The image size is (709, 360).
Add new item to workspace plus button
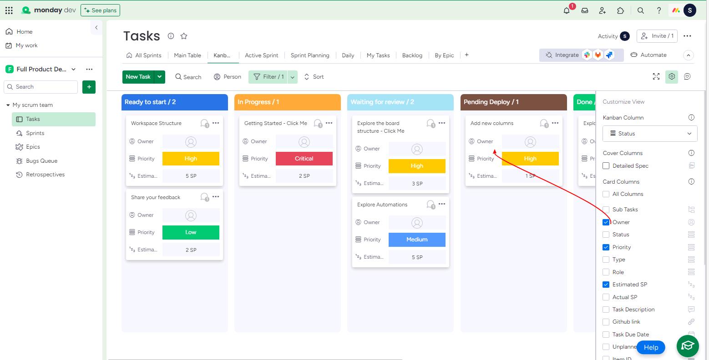(89, 87)
